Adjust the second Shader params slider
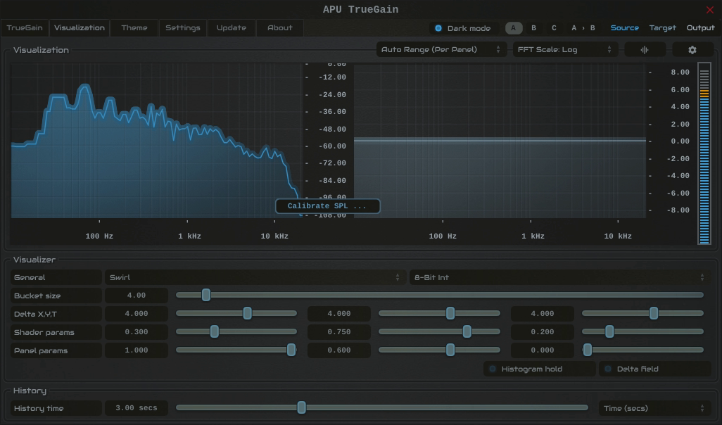 [439, 331]
